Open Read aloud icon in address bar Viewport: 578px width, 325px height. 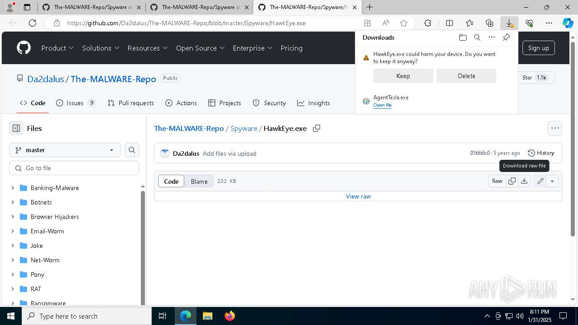[386, 23]
